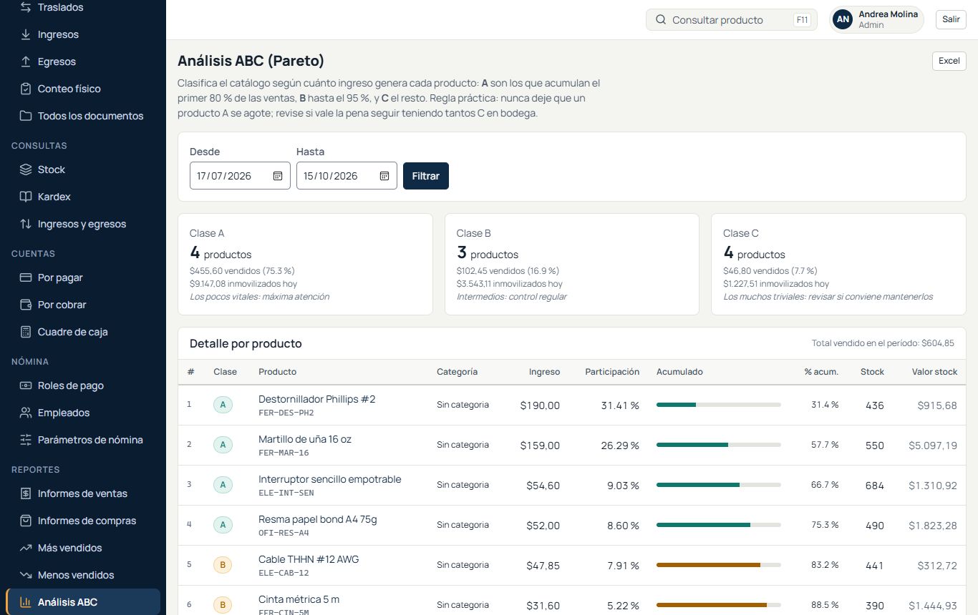This screenshot has width=978, height=615.
Task: Click the Stock layers icon
Action: coord(26,169)
